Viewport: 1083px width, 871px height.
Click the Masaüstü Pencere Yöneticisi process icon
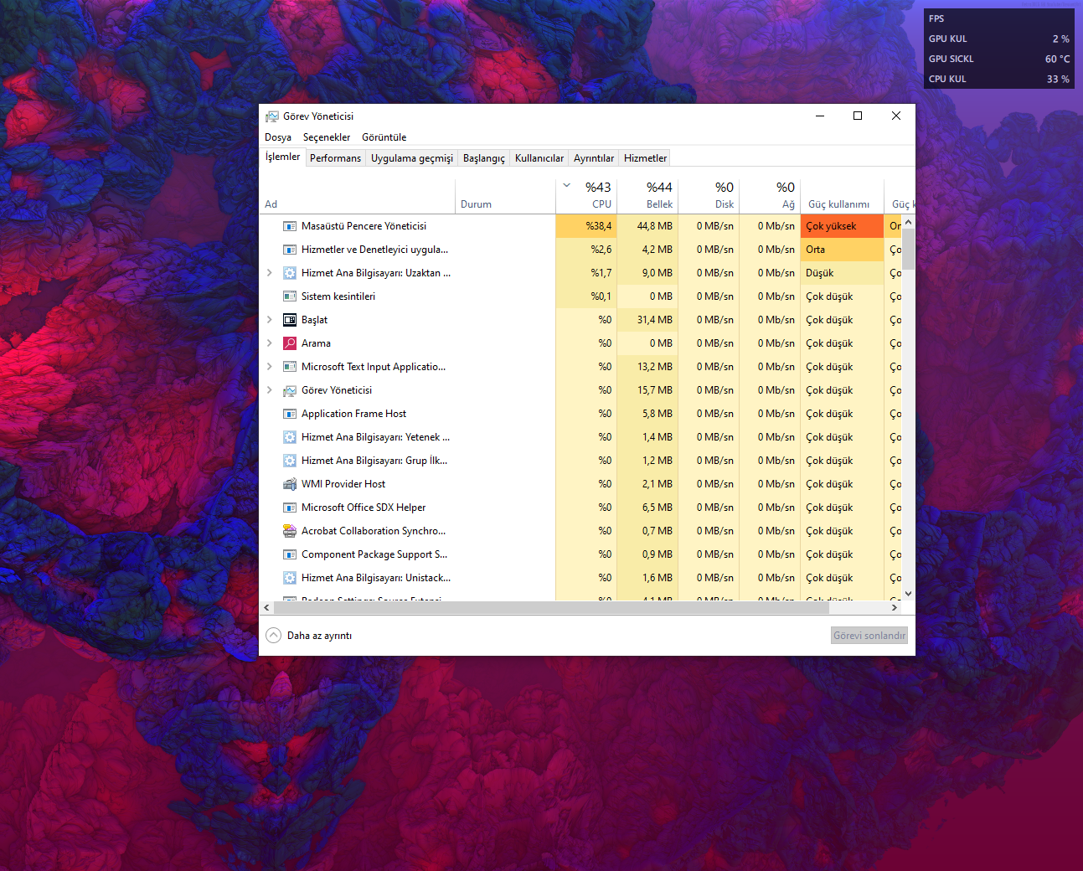pos(290,226)
